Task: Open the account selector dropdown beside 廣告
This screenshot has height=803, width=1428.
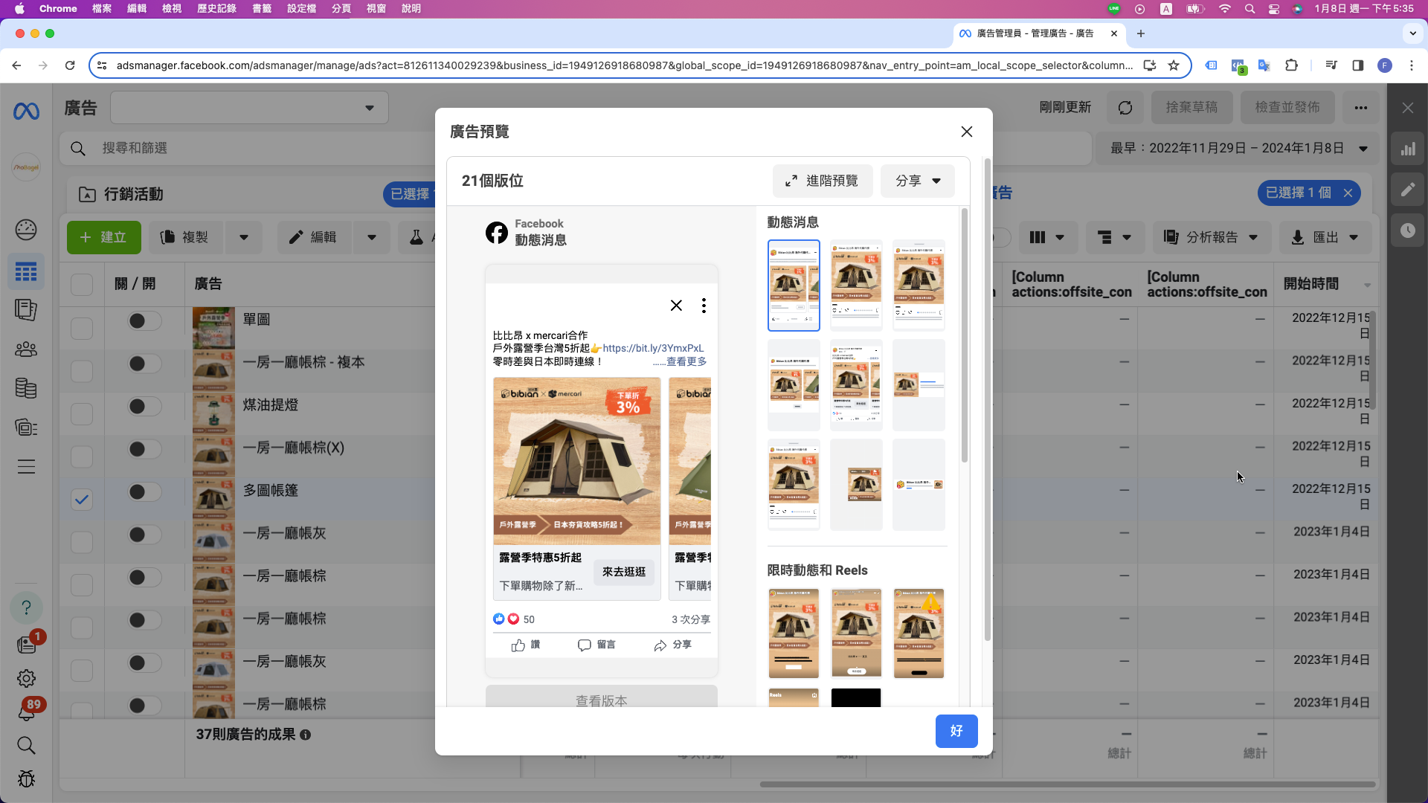Action: click(249, 108)
